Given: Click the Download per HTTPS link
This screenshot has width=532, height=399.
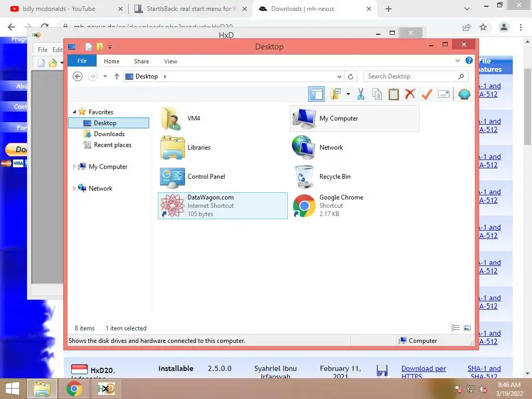Looking at the screenshot, I should 423,372.
